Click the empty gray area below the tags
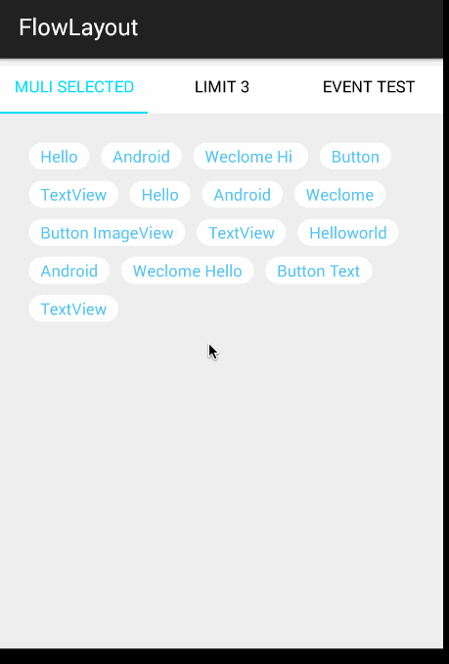 tap(221, 487)
